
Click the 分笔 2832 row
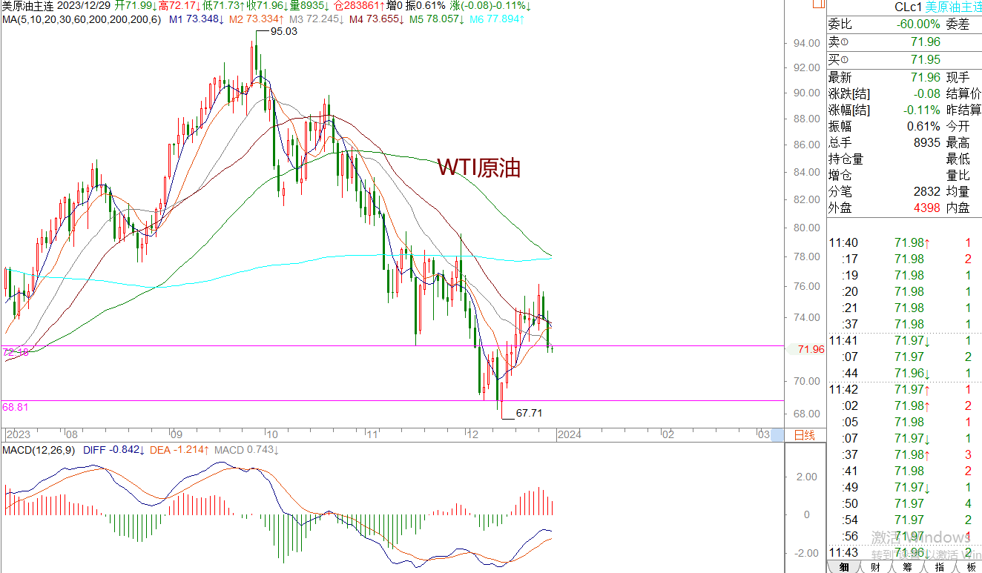[x=886, y=191]
